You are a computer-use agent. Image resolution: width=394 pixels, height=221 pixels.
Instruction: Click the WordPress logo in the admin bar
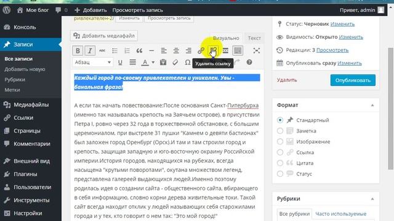tap(7, 10)
